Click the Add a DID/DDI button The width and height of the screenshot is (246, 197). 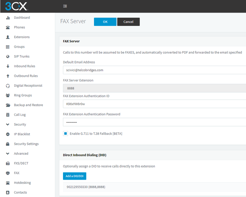(75, 176)
